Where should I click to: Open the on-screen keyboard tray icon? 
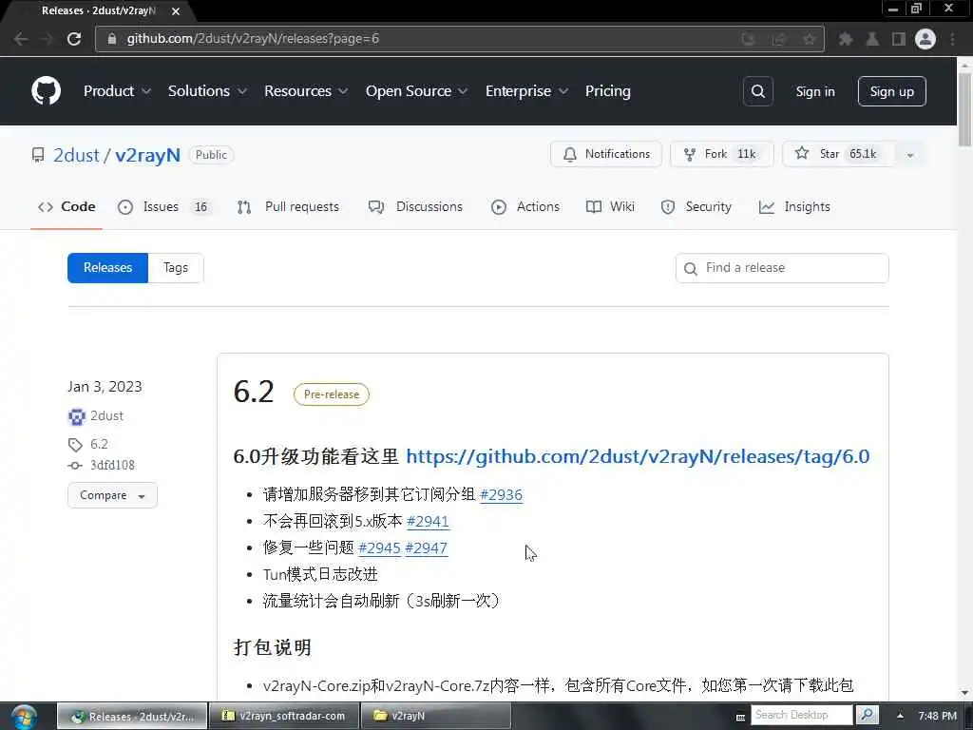pos(740,717)
